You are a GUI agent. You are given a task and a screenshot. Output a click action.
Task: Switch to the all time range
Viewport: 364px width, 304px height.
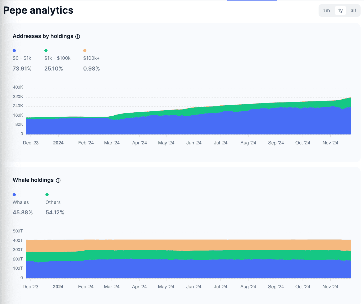click(x=353, y=10)
